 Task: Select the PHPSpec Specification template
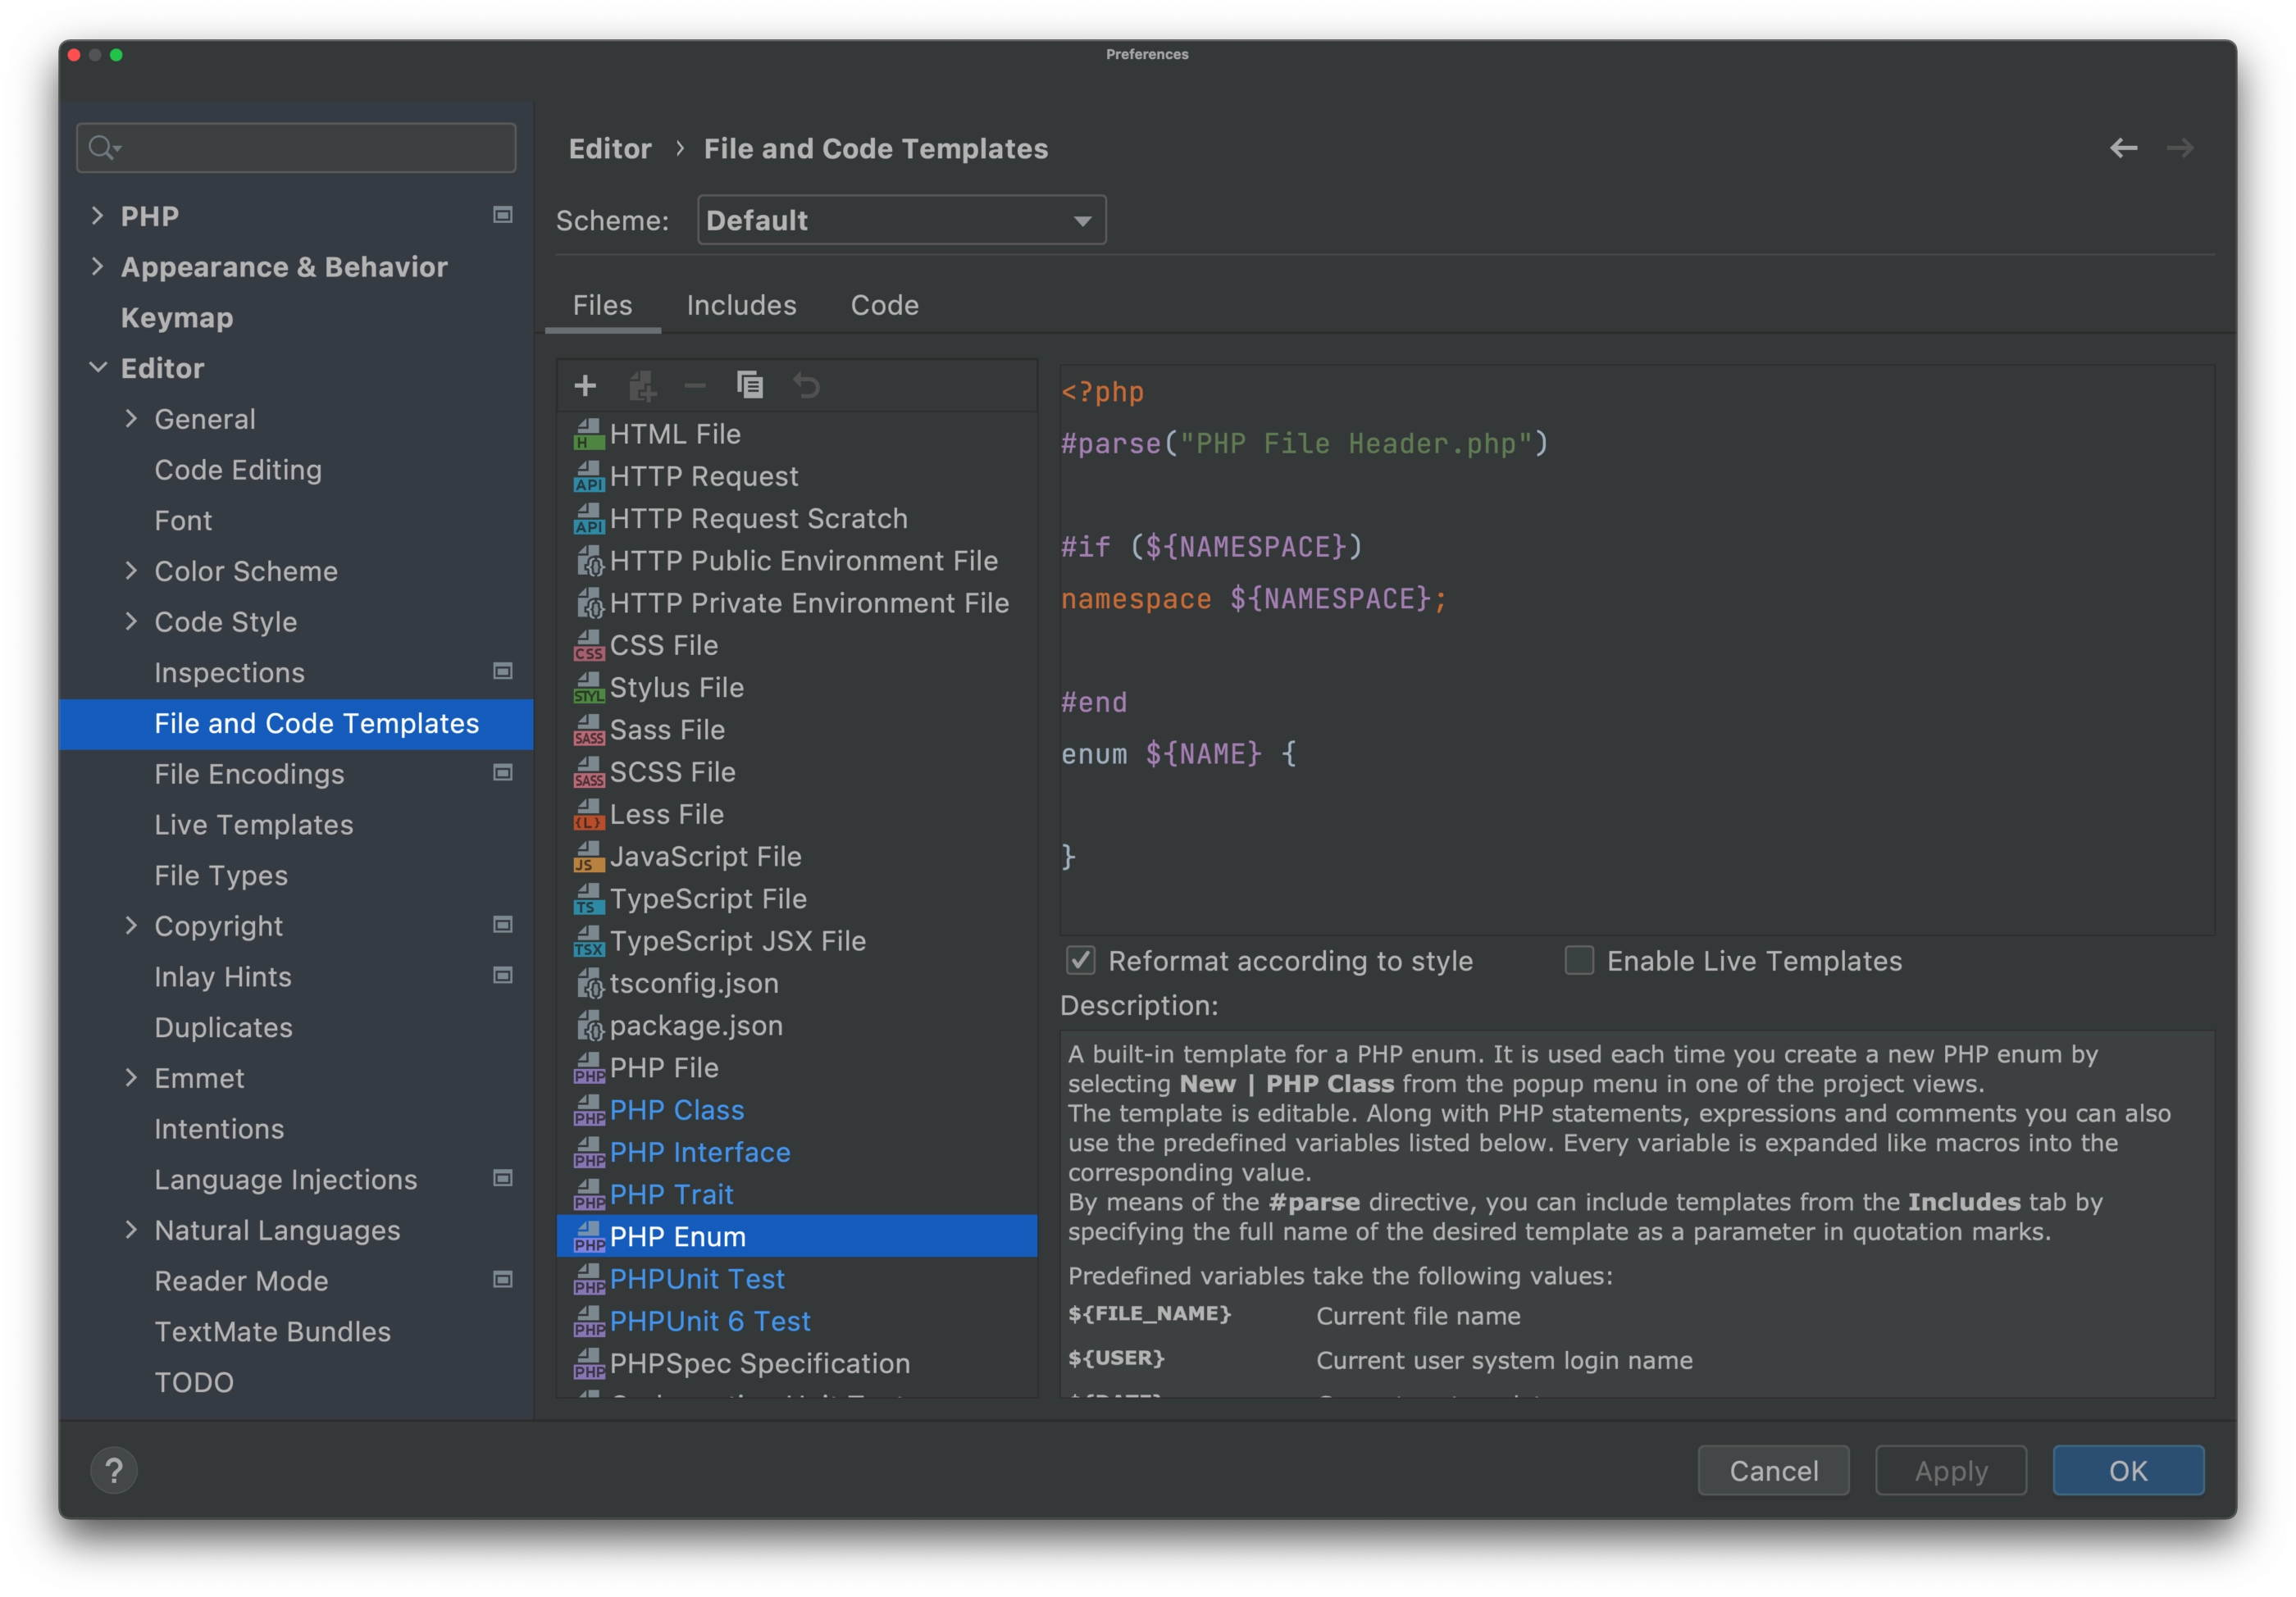[797, 1363]
